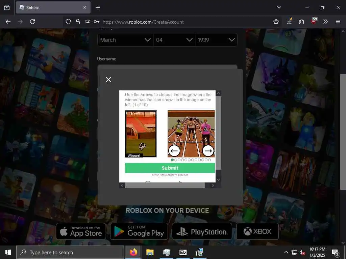
Task: Expand the 1939 birthday year dropdown
Action: 216,40
